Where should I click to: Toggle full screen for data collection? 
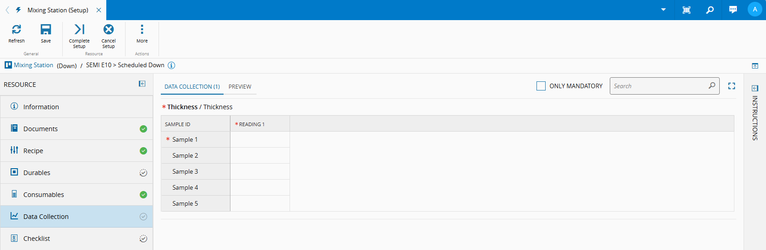pos(732,86)
